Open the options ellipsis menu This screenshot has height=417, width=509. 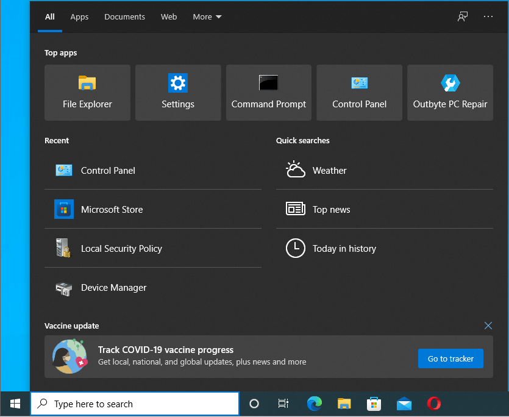point(488,16)
